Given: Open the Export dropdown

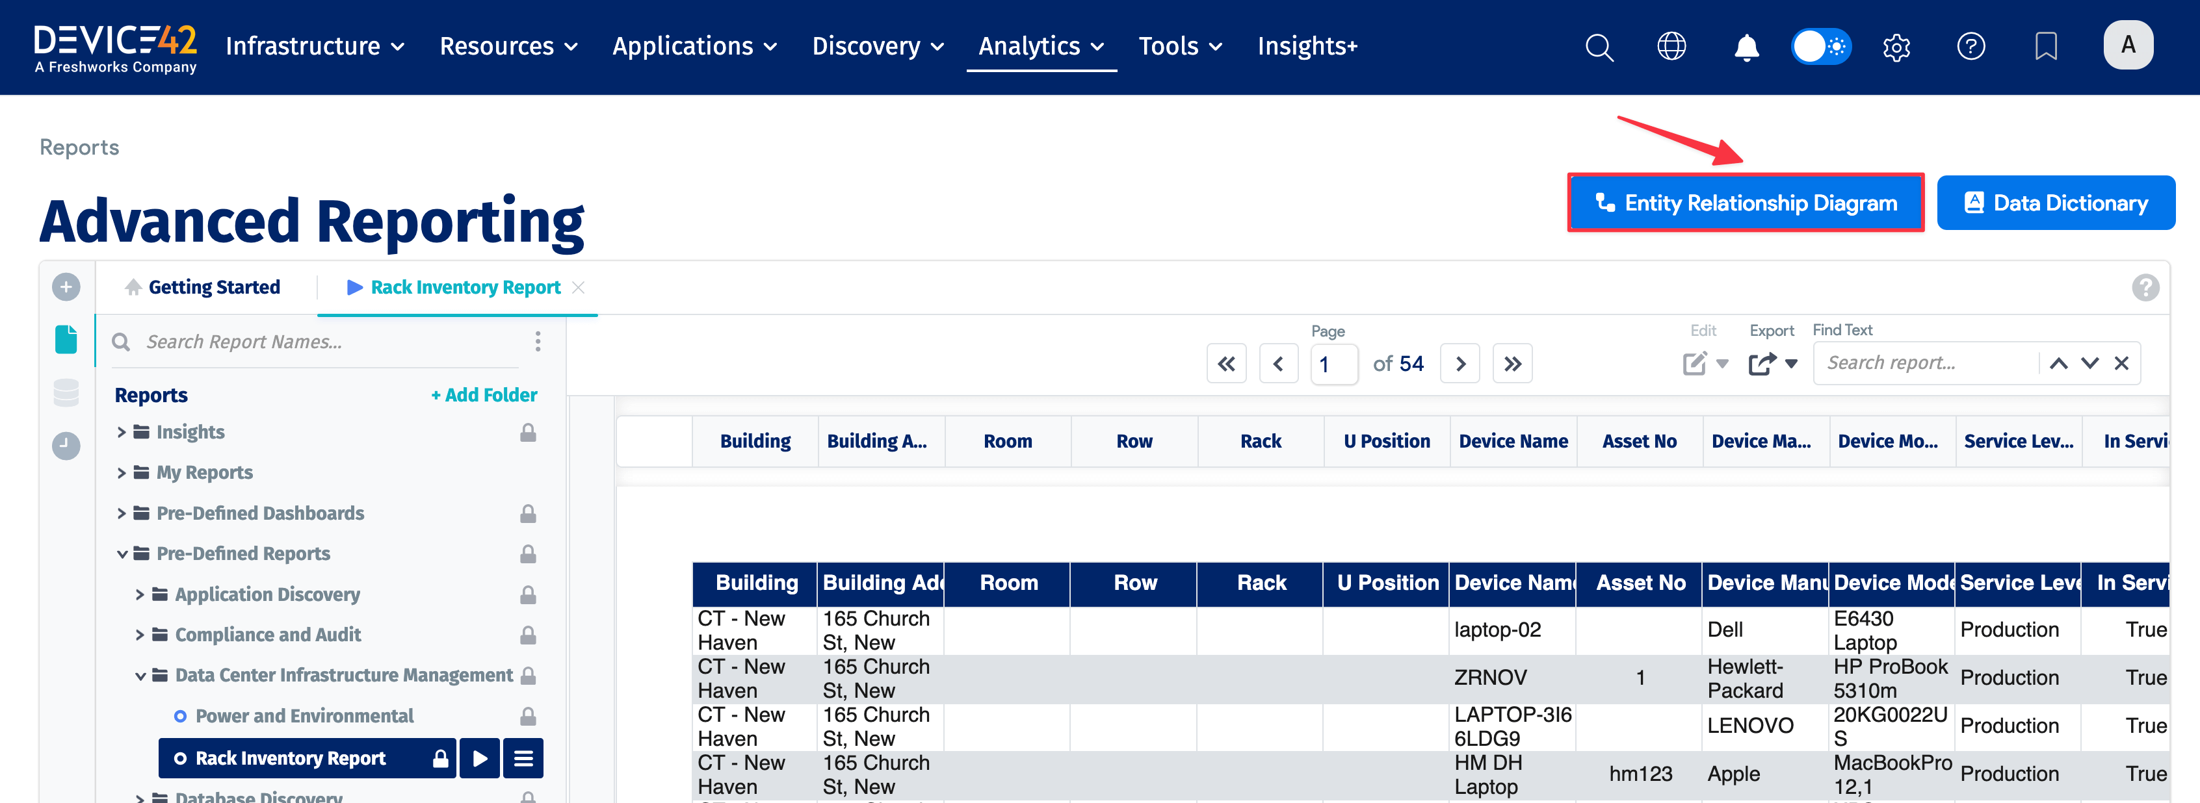Looking at the screenshot, I should (x=1773, y=364).
